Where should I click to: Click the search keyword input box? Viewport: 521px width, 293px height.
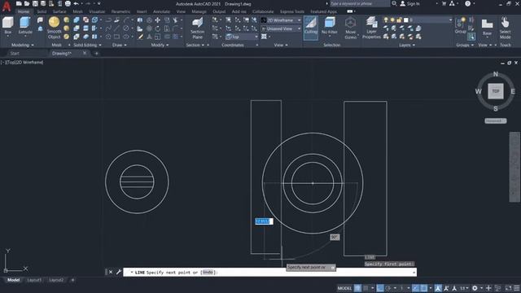tap(360, 3)
